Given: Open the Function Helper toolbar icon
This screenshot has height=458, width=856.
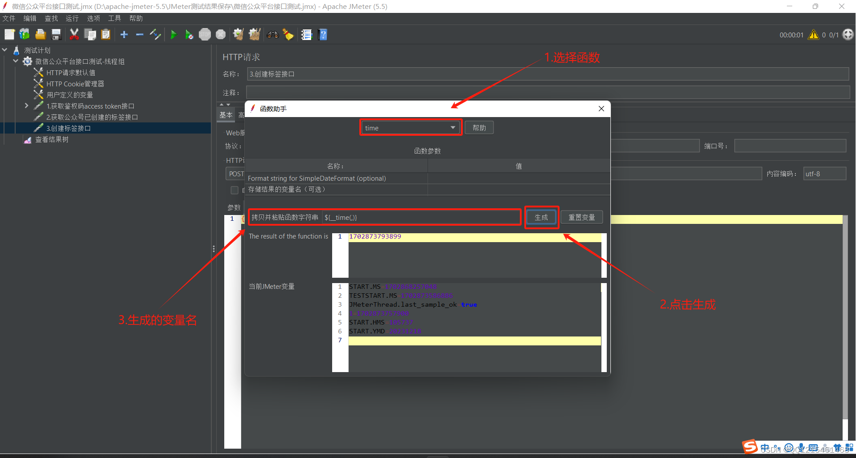Looking at the screenshot, I should coord(307,34).
